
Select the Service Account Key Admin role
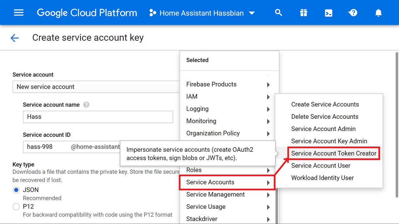click(x=329, y=141)
